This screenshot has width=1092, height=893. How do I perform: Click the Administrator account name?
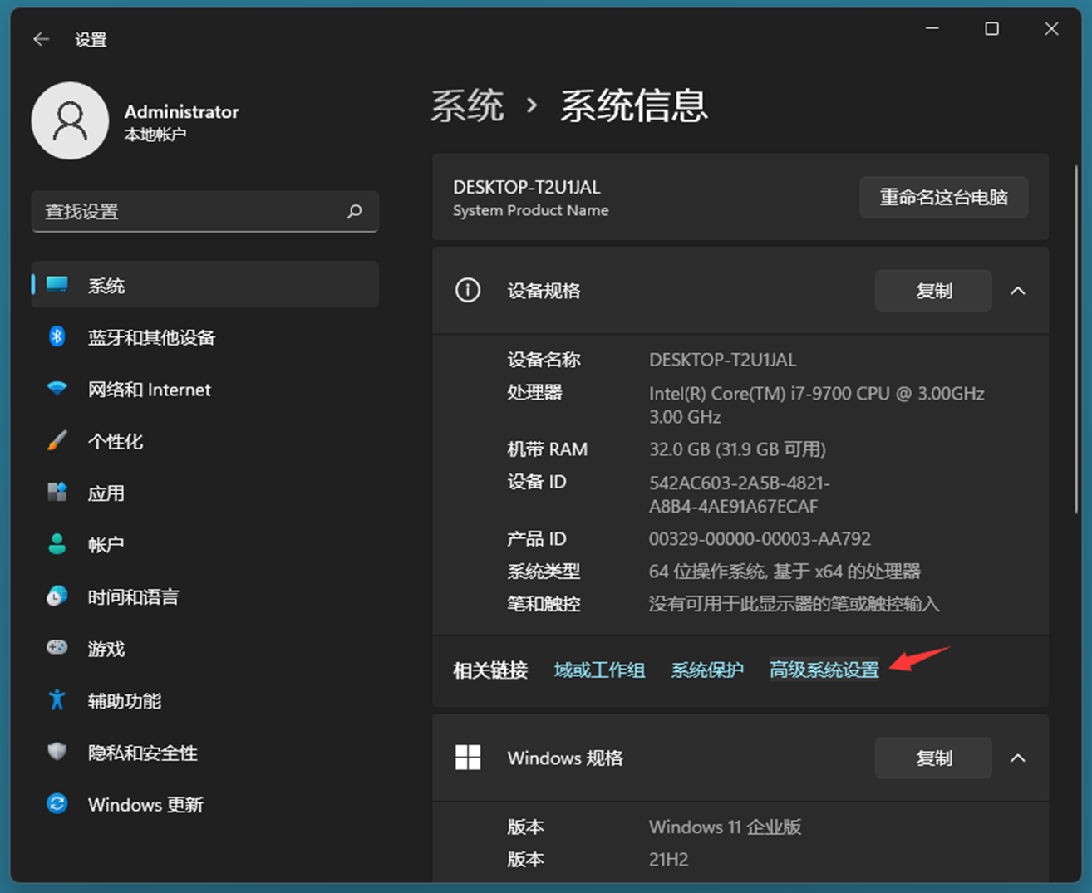click(x=181, y=111)
